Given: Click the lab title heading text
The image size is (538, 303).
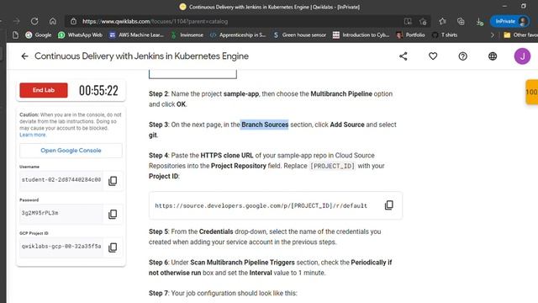Looking at the screenshot, I should point(141,56).
